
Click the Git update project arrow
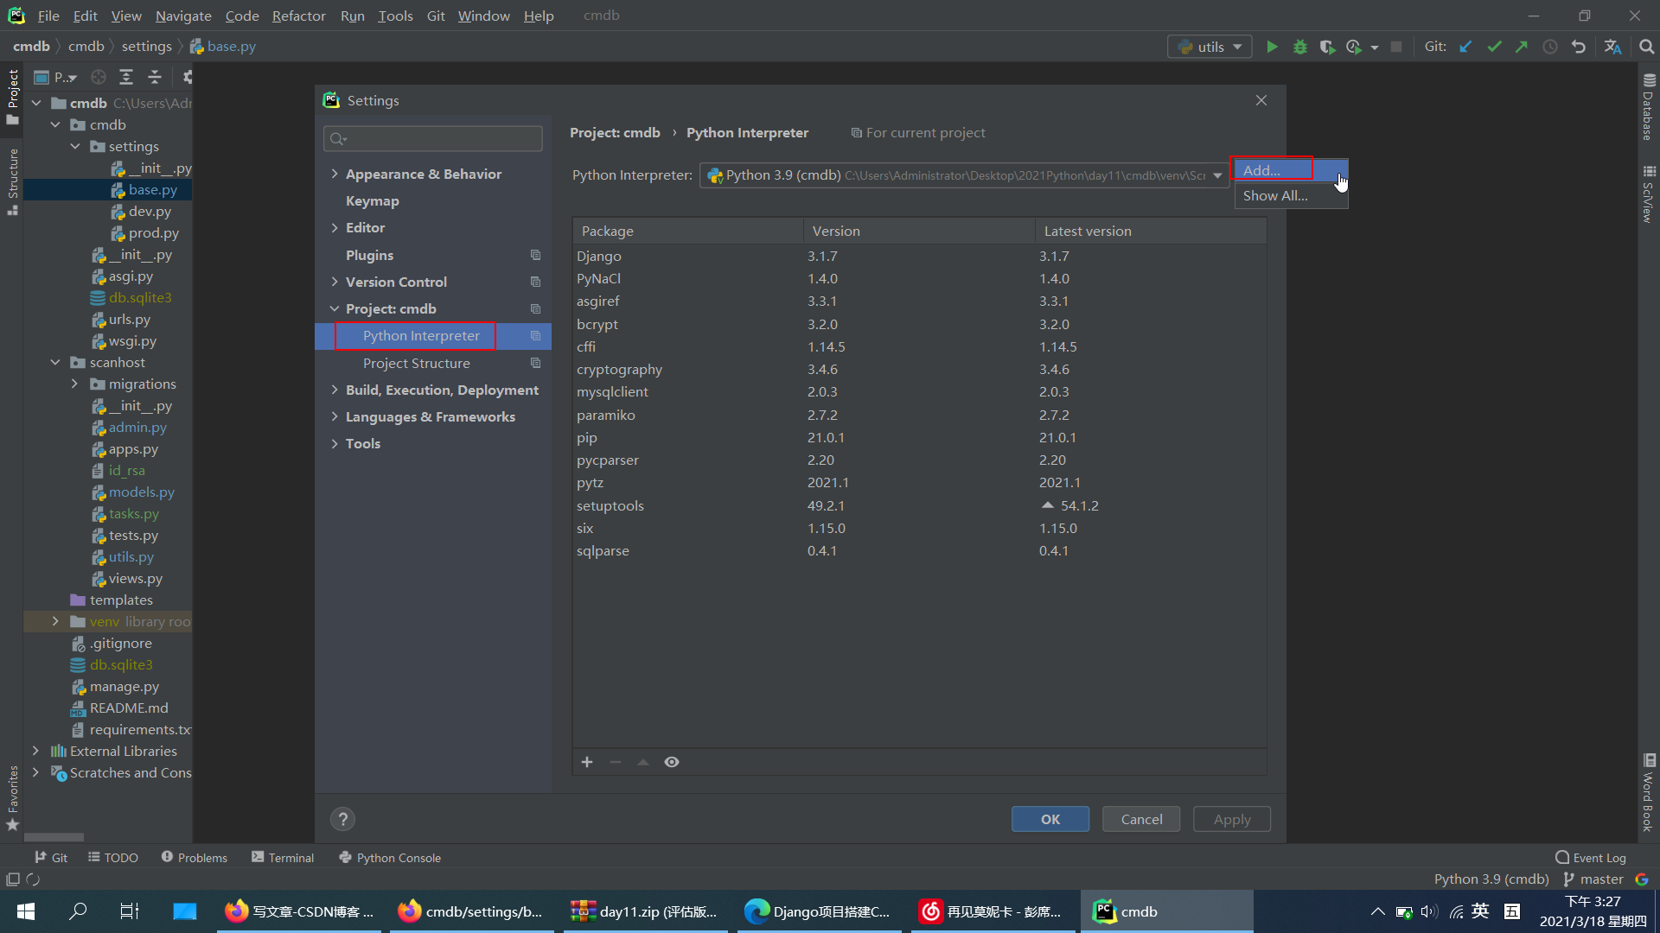click(1465, 47)
